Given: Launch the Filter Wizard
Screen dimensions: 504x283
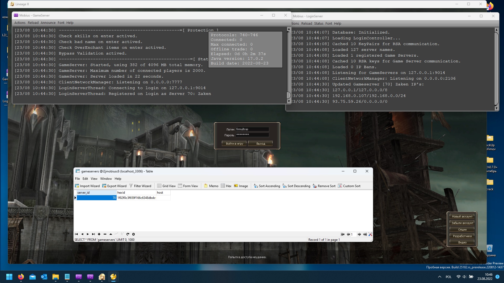Looking at the screenshot, I should tap(140, 186).
